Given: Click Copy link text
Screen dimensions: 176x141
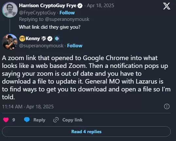Looking at the screenshot, I should pyautogui.click(x=72, y=120).
